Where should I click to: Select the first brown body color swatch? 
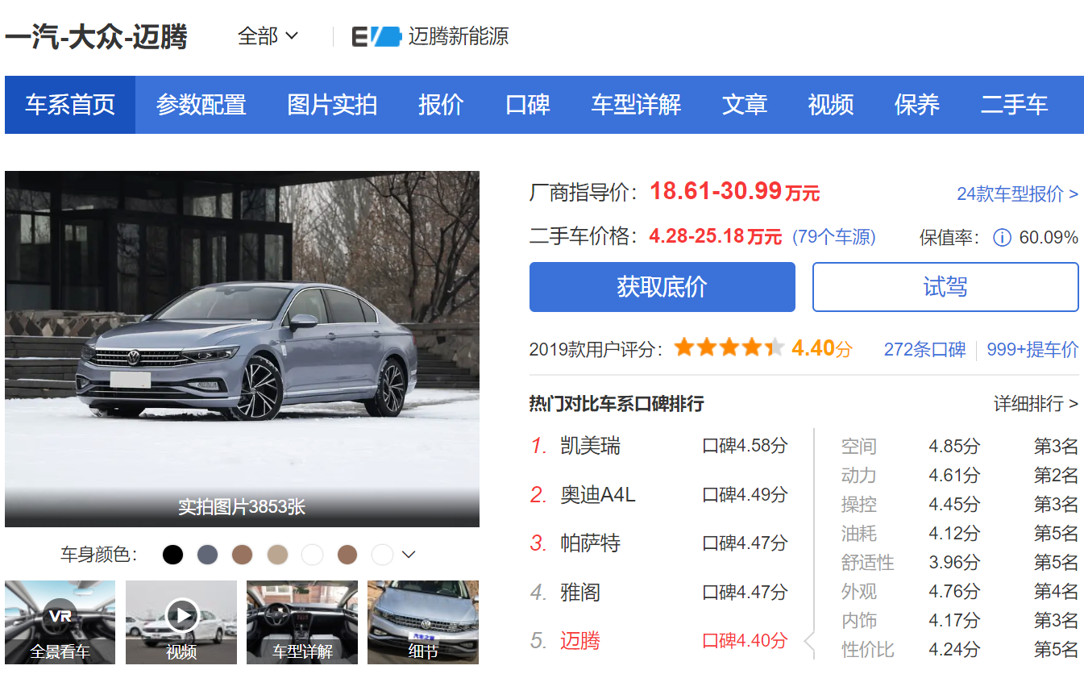point(243,555)
